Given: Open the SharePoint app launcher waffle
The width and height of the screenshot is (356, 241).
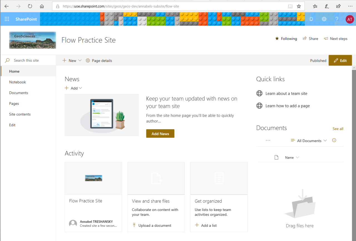Looking at the screenshot, I should [x=7, y=19].
